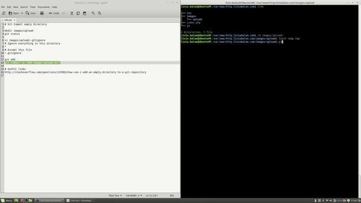This screenshot has height=203, width=361.
Task: Click the panel clock
Action: click(354, 201)
